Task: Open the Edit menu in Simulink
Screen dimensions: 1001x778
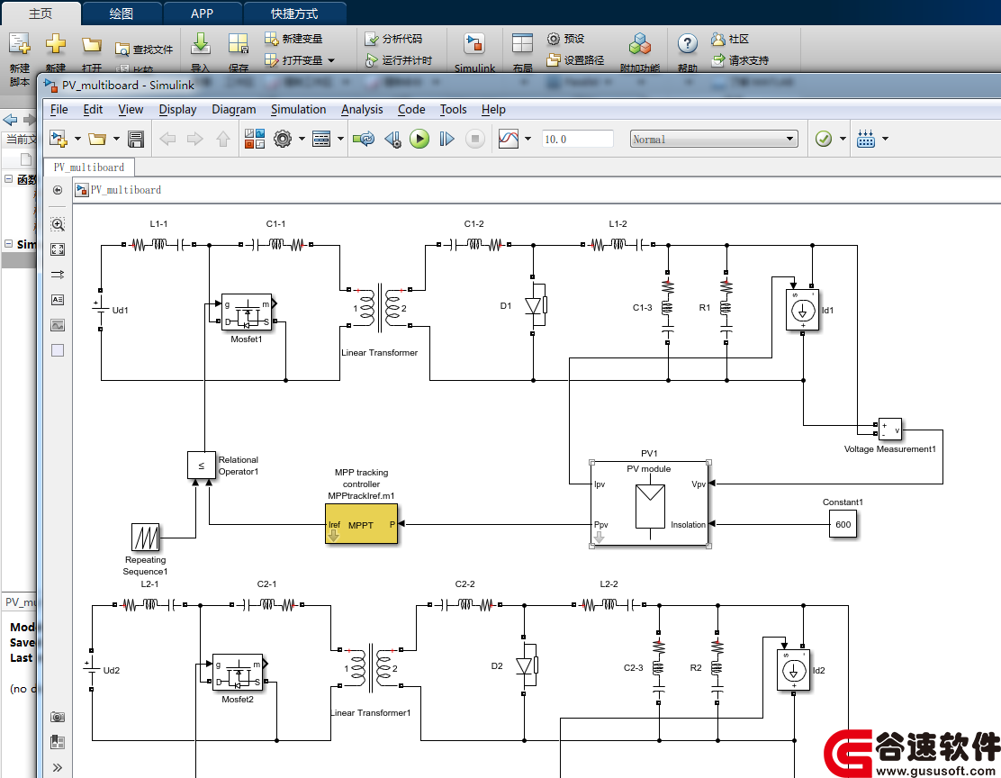Action: 94,109
